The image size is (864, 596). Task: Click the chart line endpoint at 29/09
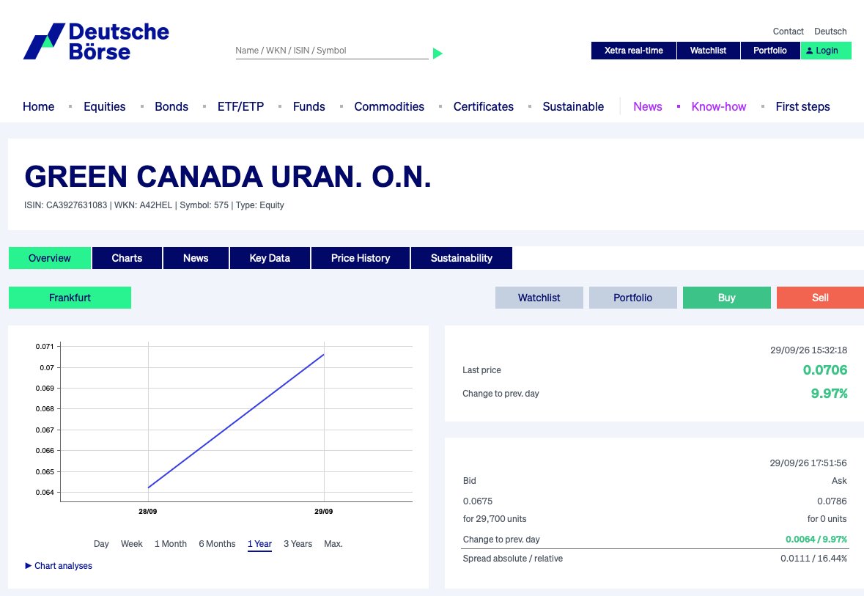point(323,355)
